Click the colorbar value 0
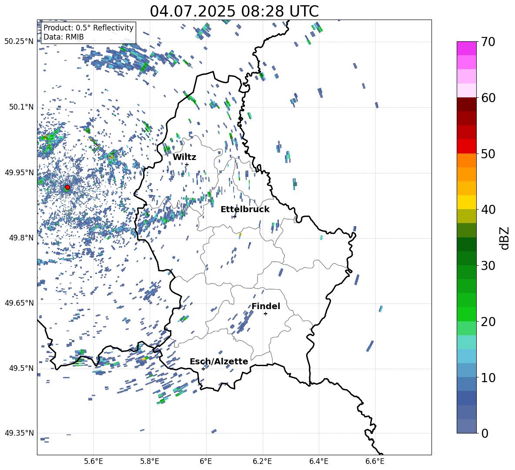Image resolution: width=515 pixels, height=470 pixels. pyautogui.click(x=485, y=433)
